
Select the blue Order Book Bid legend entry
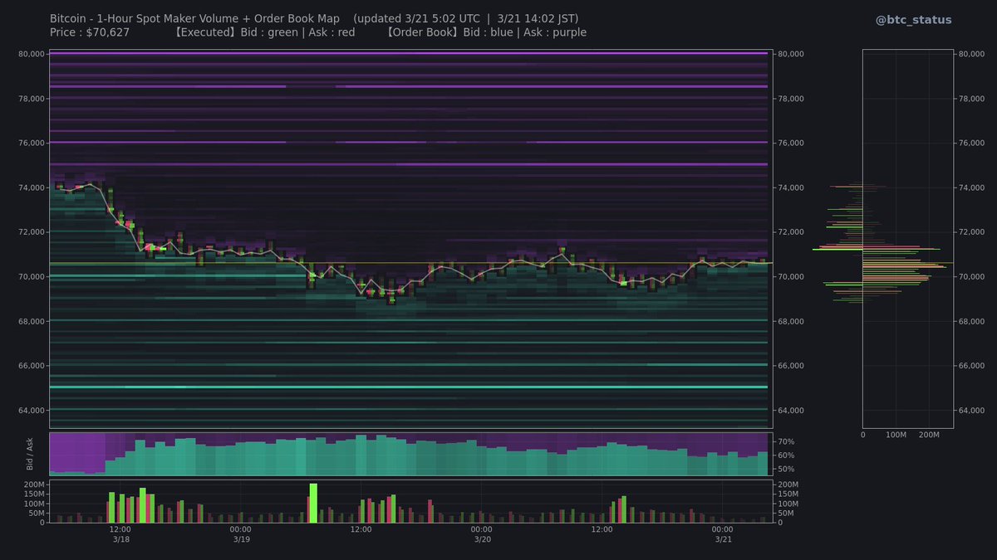489,32
